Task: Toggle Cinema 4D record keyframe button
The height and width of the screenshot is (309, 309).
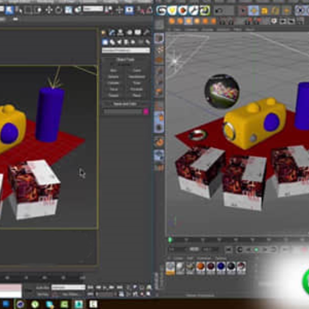Action: pos(305,250)
